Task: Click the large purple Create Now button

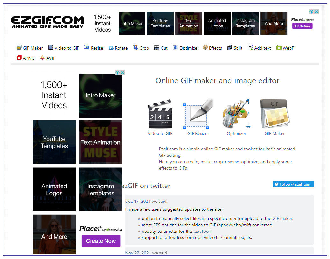Action: pos(101,241)
